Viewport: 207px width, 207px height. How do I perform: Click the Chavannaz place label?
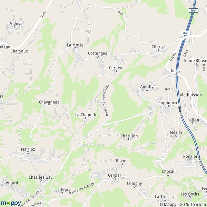49,102
